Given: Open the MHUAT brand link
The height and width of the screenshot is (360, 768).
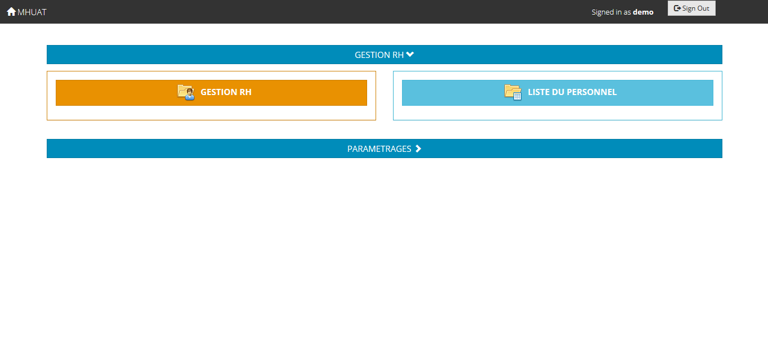Looking at the screenshot, I should click(x=26, y=12).
